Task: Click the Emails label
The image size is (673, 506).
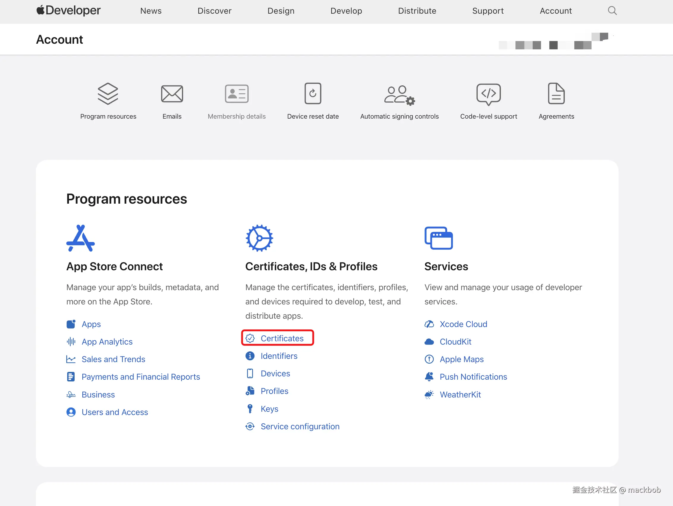Action: point(172,117)
